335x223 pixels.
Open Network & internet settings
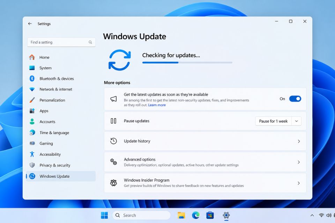(60, 89)
